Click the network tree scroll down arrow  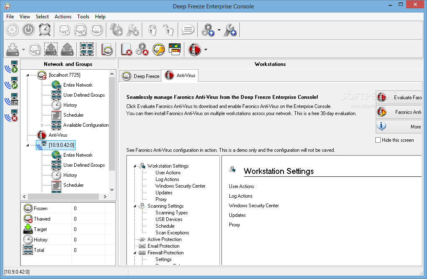coord(112,190)
